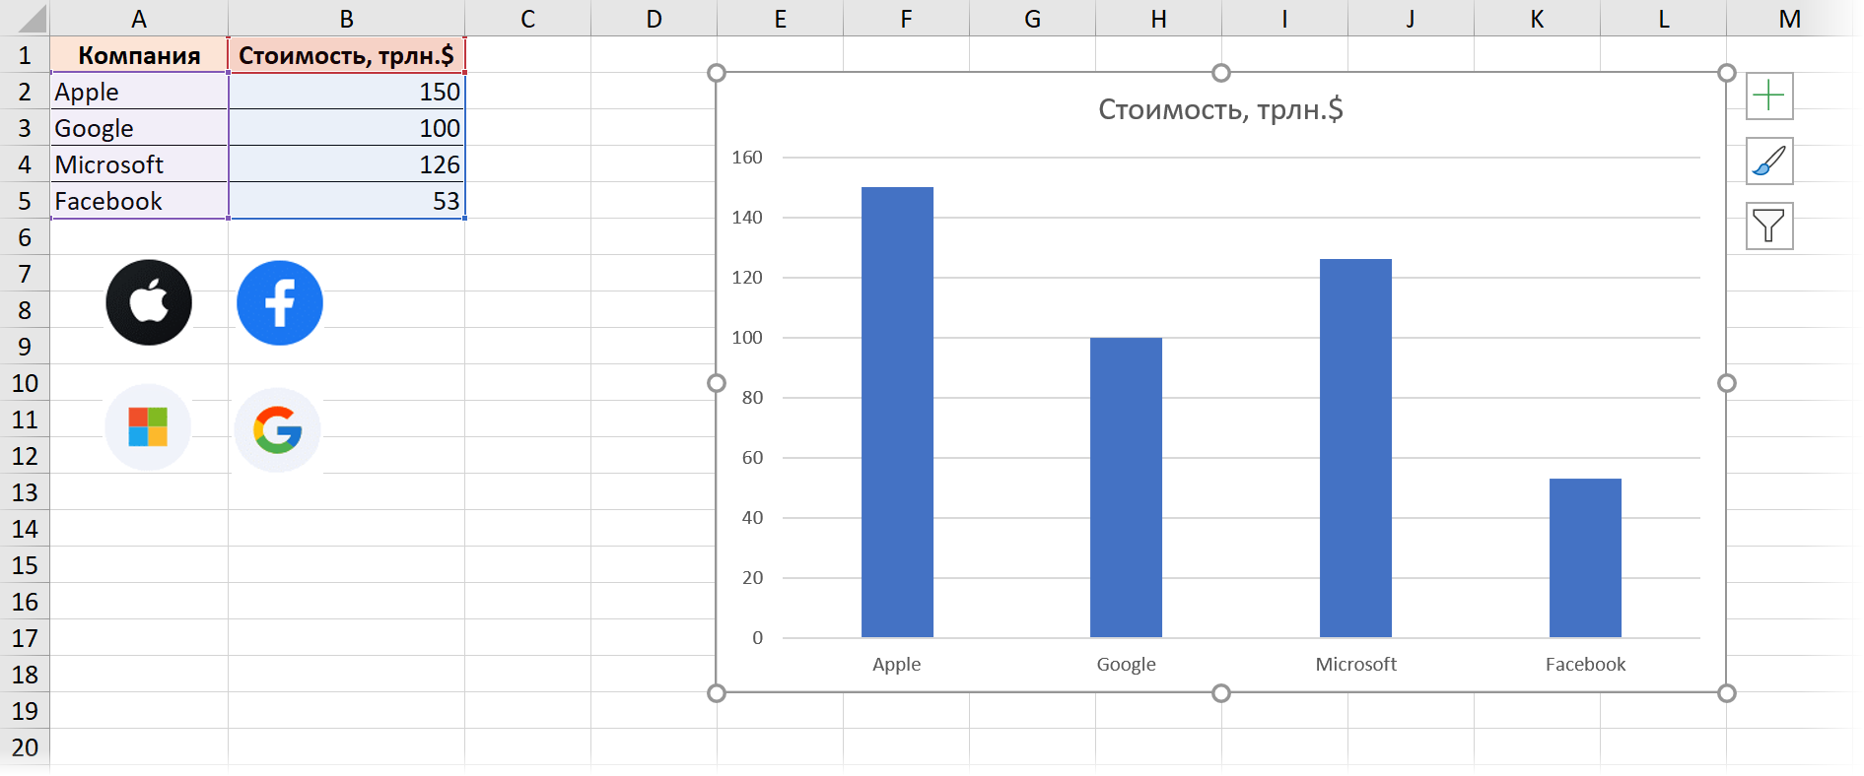Select the Apple logo picture
The image size is (1864, 776).
click(x=149, y=302)
